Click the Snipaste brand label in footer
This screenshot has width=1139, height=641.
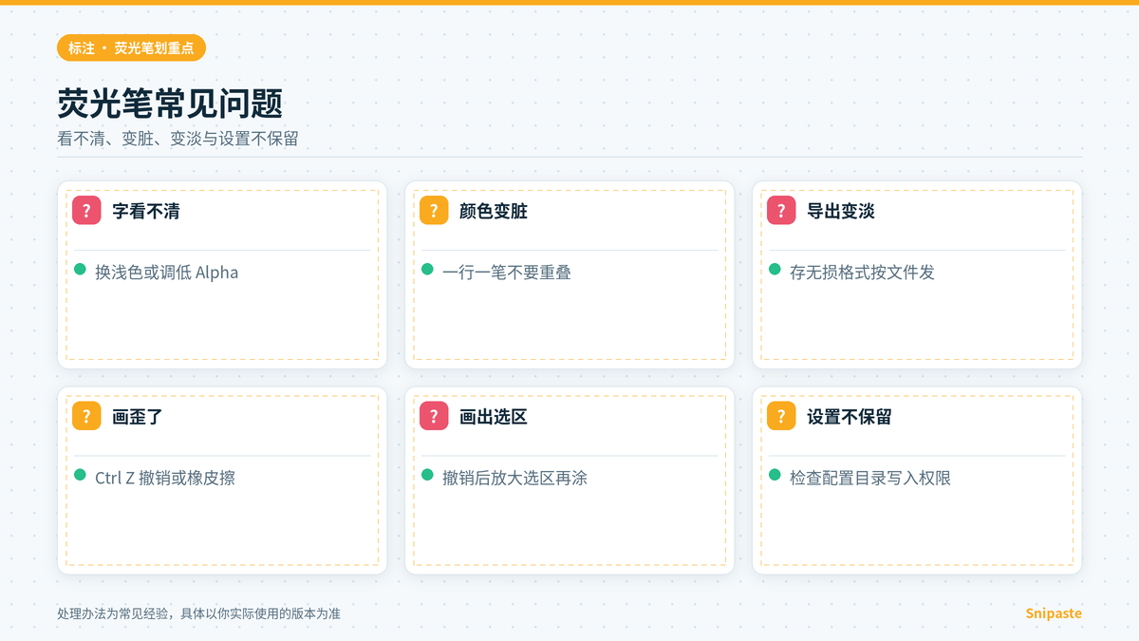pos(1054,613)
